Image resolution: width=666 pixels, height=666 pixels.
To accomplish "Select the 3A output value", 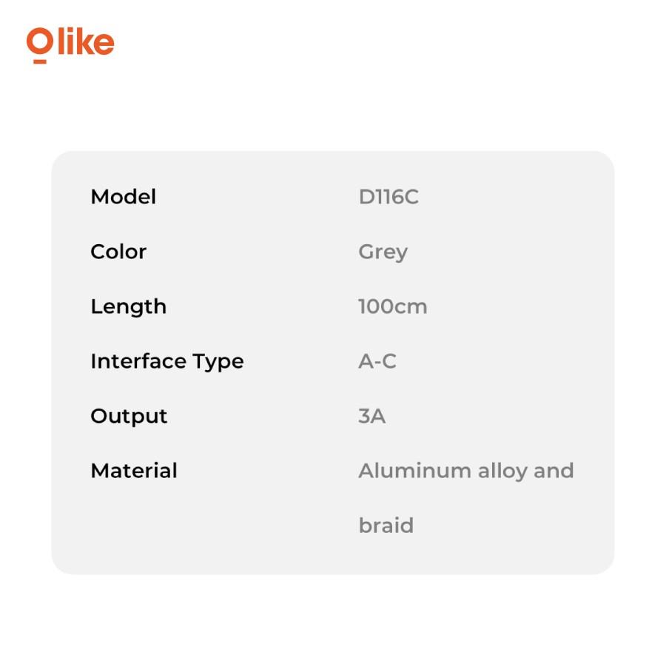I will [372, 416].
